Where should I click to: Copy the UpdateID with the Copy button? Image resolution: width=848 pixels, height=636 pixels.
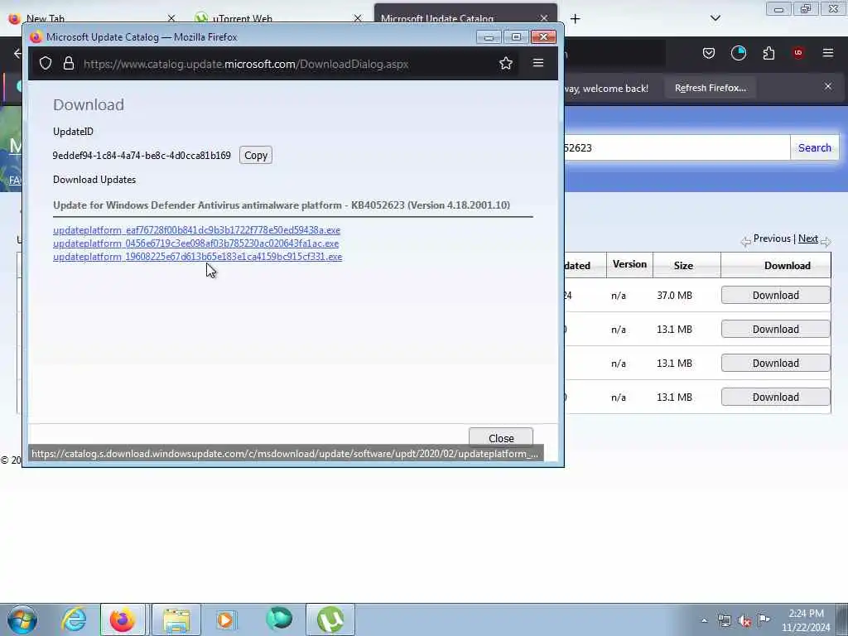coord(256,155)
